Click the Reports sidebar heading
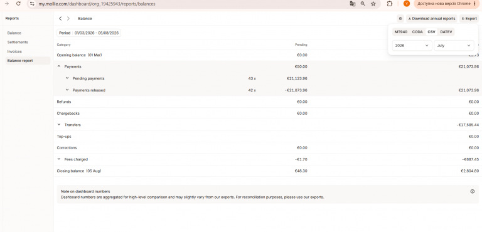Viewport: 482px width, 232px height. (x=12, y=18)
